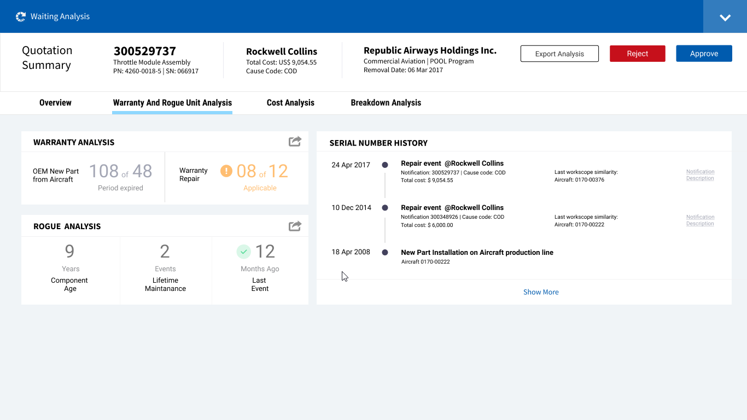This screenshot has height=420, width=747.
Task: Select the 24 Apr 2017 timeline marker
Action: tap(385, 165)
